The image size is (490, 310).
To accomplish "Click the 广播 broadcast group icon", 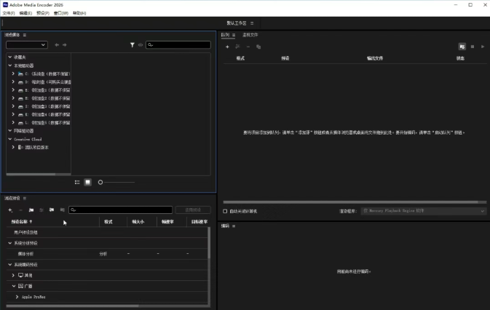I will [20, 286].
